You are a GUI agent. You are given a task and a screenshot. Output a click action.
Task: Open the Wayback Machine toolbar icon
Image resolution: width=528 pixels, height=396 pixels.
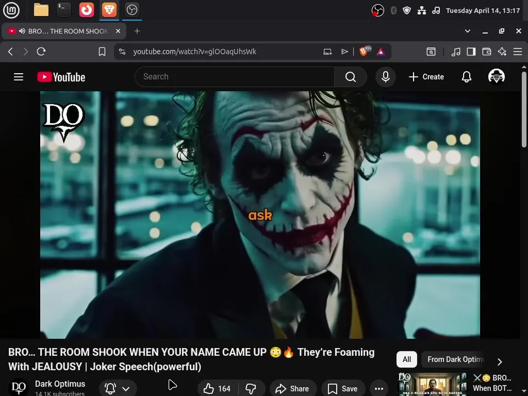coord(431,52)
